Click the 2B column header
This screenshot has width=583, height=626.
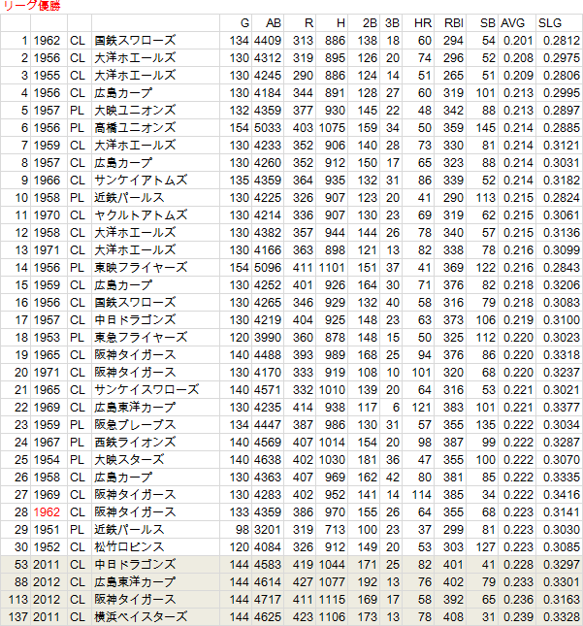(x=370, y=23)
